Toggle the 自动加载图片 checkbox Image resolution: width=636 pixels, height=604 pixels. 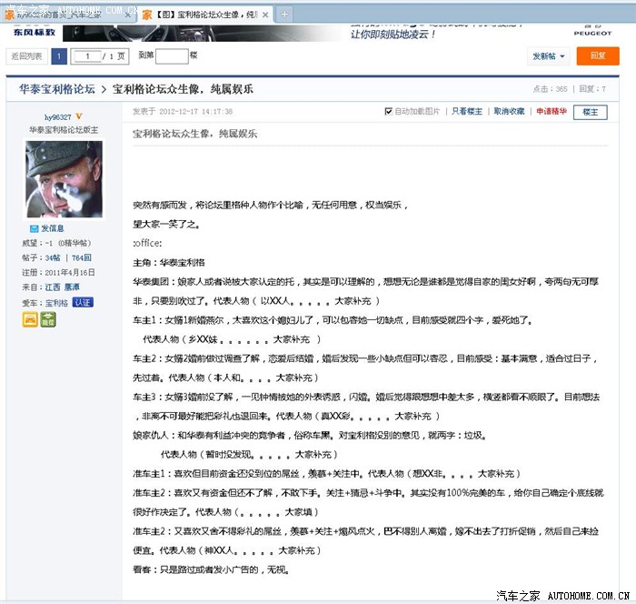pos(389,111)
